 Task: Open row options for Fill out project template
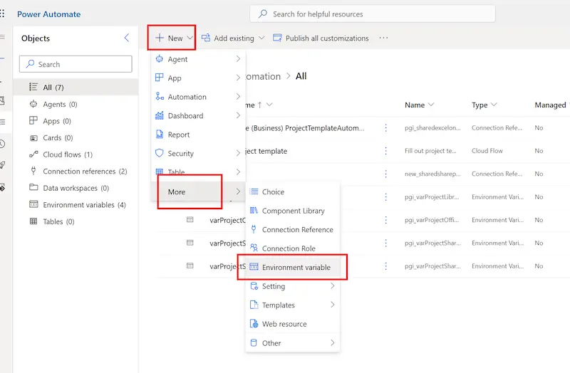tap(385, 151)
